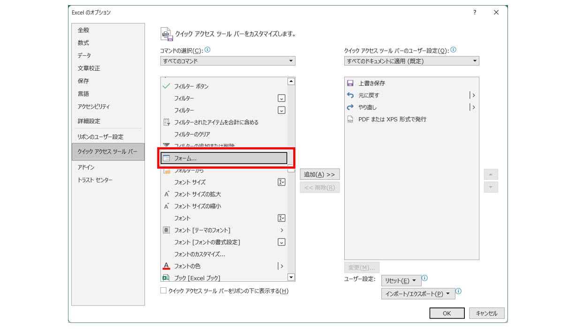
Task: Confirm with the OK button
Action: 447,313
